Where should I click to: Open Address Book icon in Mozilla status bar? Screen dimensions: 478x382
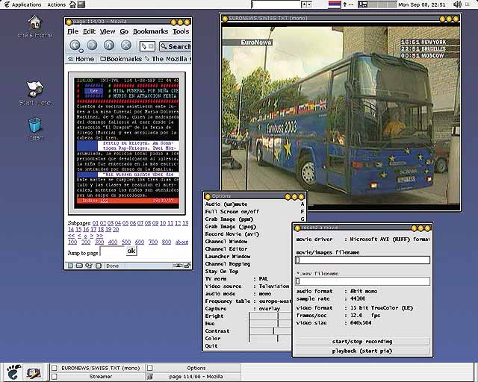click(98, 266)
